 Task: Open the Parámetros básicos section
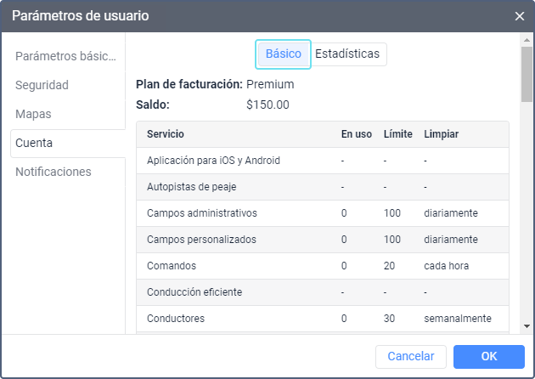point(65,56)
